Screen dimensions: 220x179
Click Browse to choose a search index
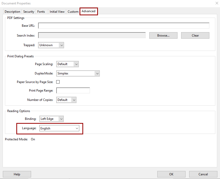click(x=163, y=35)
